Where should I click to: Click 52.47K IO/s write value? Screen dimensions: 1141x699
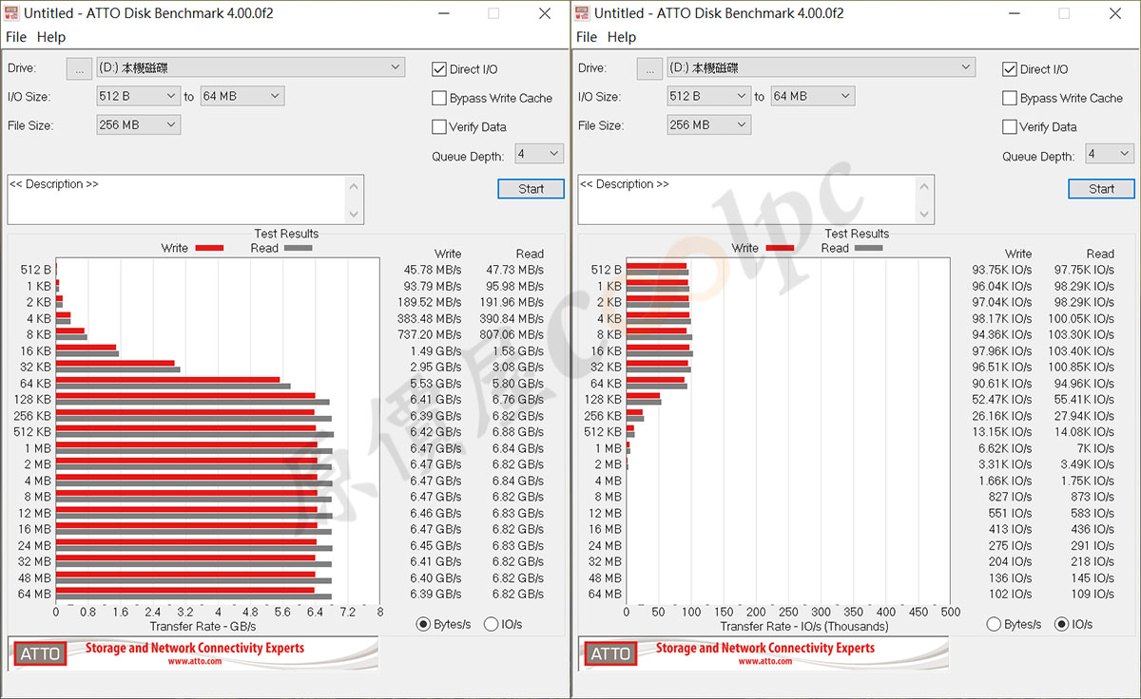[x=1001, y=399]
